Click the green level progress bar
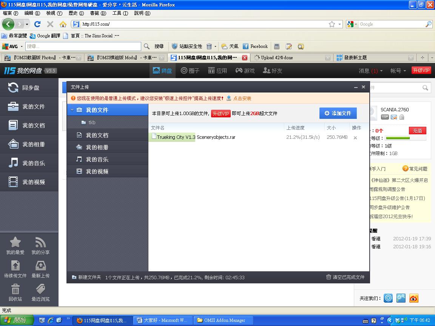This screenshot has width=435, height=326. point(406,138)
